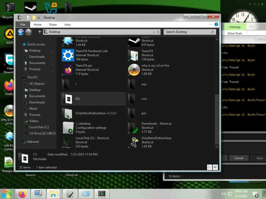
Task: Open Steam desktop icon
Action: pyautogui.click(x=30, y=8)
